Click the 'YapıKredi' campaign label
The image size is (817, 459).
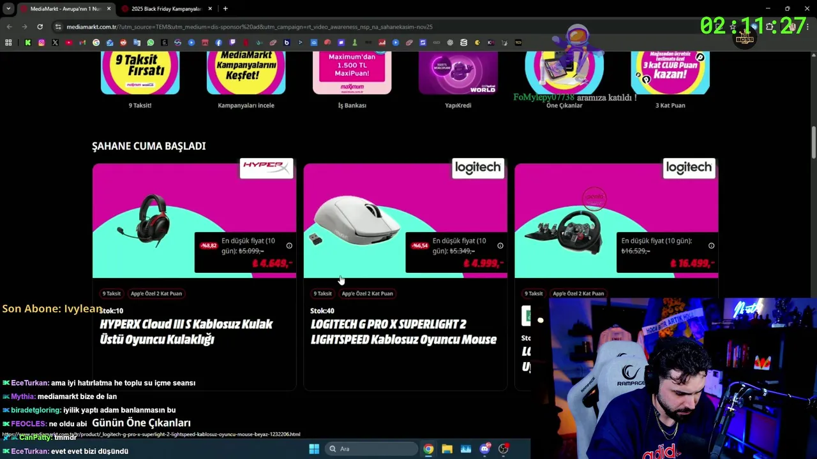tap(458, 105)
